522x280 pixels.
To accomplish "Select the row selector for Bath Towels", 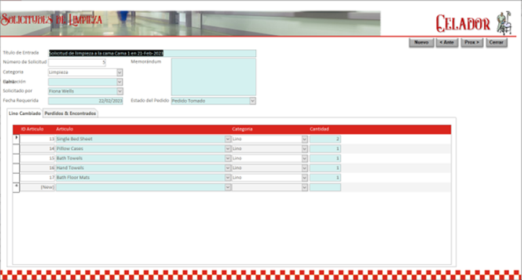I will tap(16, 158).
